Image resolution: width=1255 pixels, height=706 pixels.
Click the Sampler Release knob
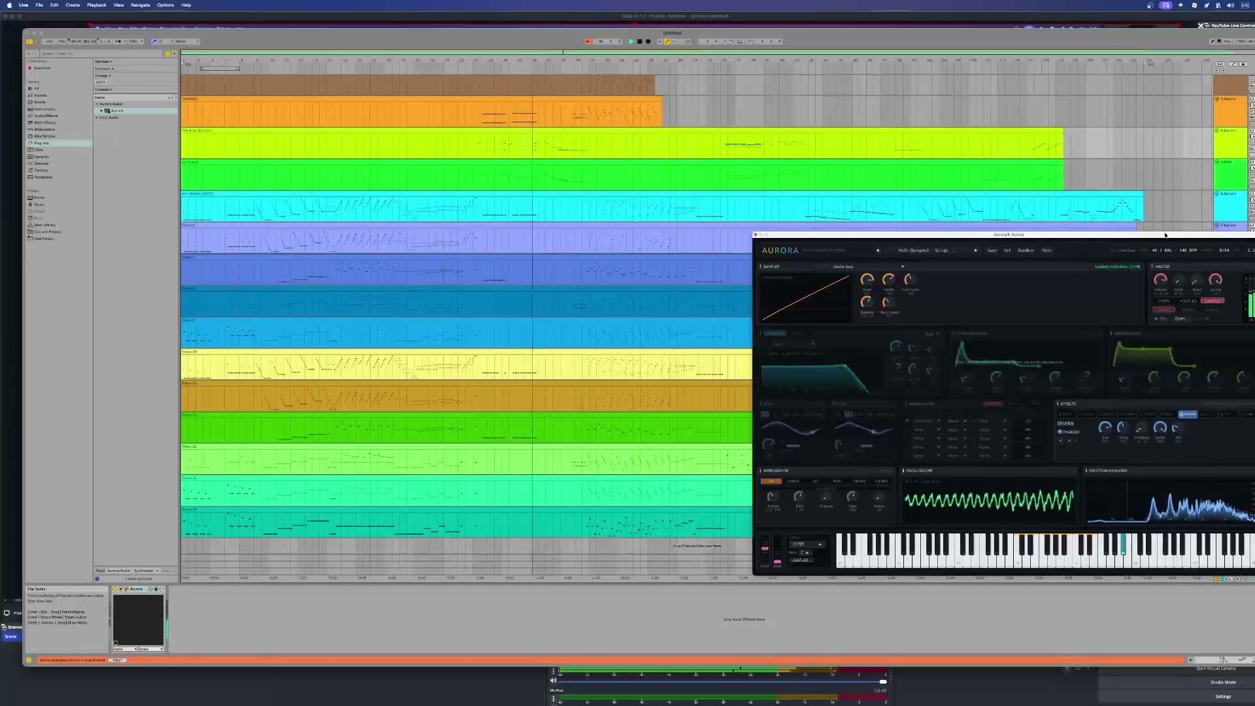click(x=867, y=302)
